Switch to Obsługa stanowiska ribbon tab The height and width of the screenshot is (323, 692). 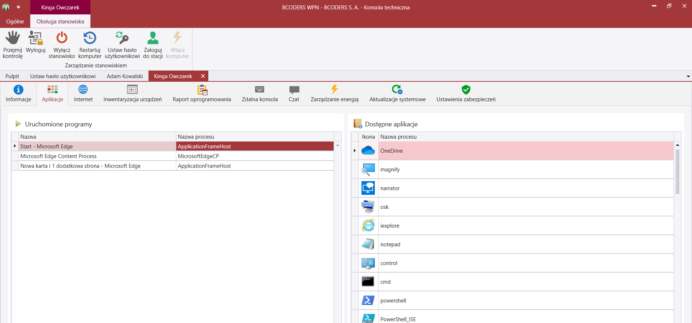60,21
